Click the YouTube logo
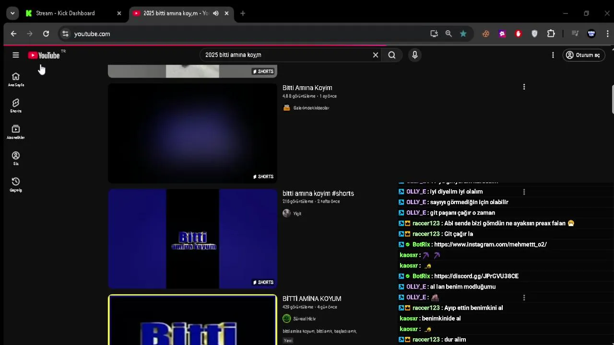The height and width of the screenshot is (345, 614). click(x=44, y=55)
